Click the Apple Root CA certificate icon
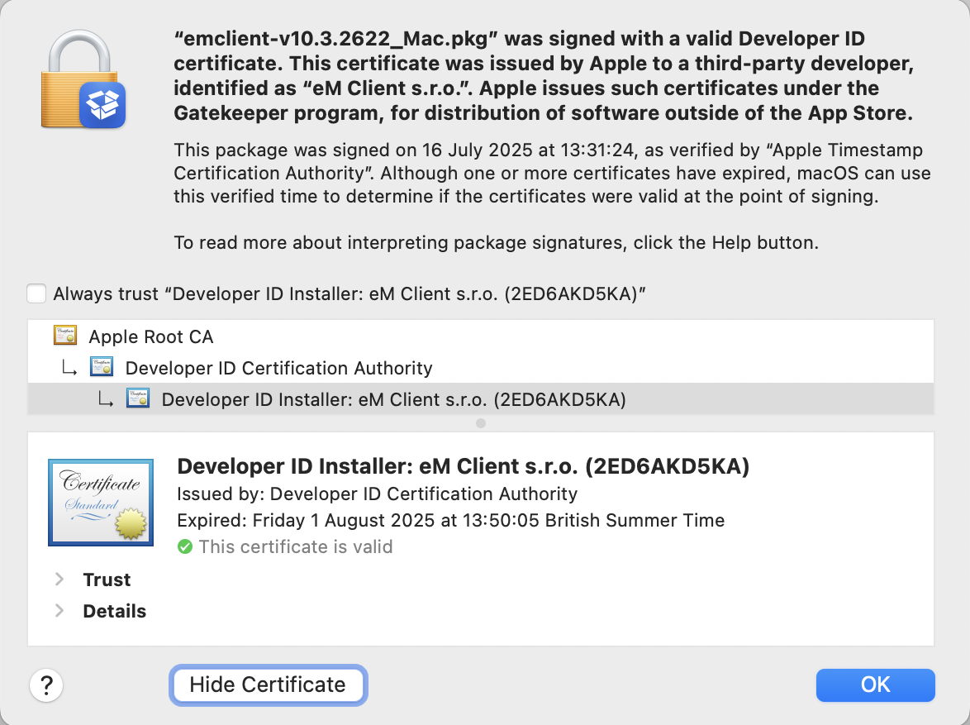This screenshot has height=725, width=970. point(65,336)
